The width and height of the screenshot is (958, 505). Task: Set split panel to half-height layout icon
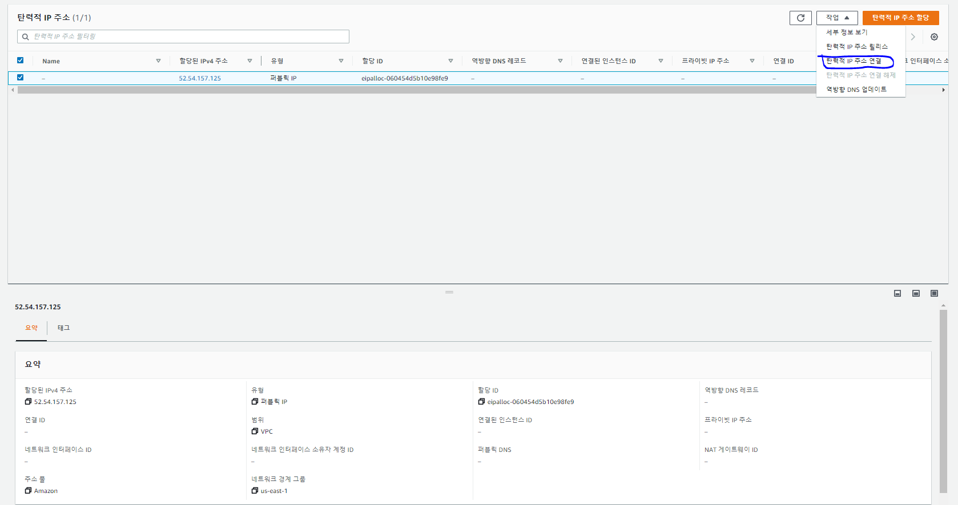[x=916, y=293]
